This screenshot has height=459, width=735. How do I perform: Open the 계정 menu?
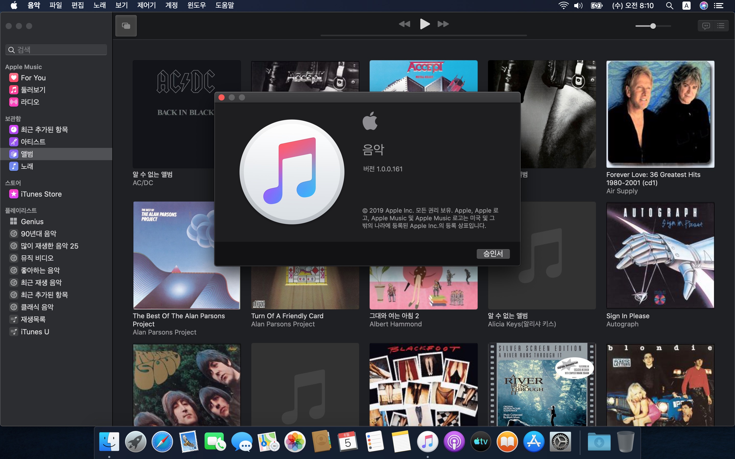click(x=171, y=5)
